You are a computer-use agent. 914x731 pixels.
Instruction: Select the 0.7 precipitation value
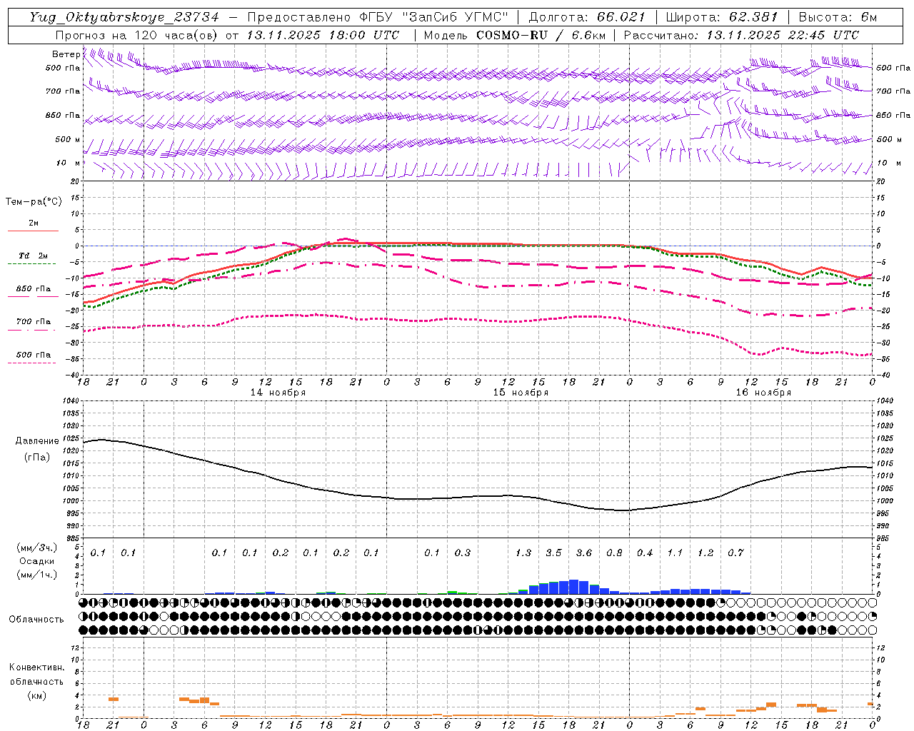pyautogui.click(x=735, y=553)
